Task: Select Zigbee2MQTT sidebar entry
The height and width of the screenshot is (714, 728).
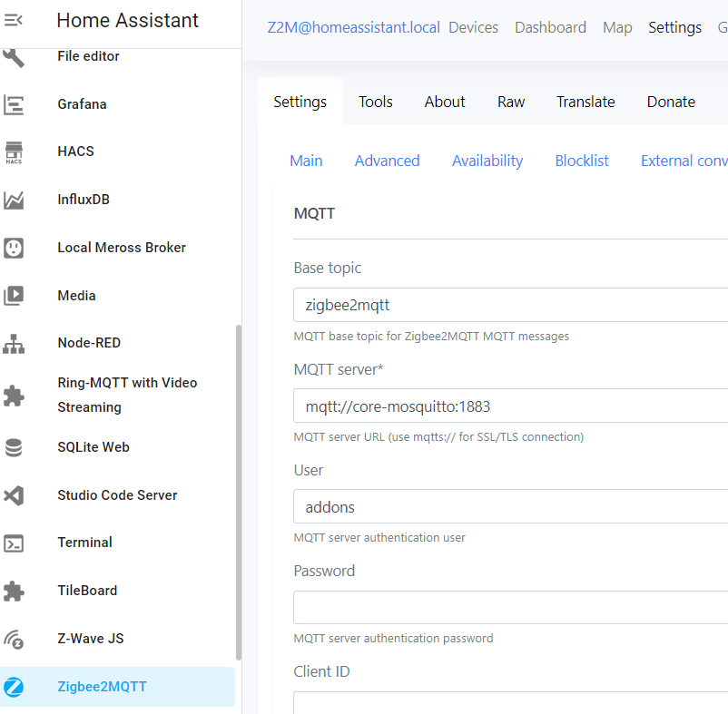Action: (117, 687)
